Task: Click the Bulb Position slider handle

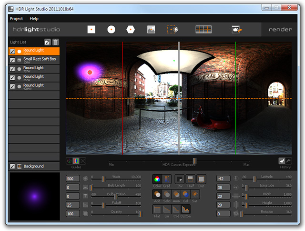Action: 115,196
